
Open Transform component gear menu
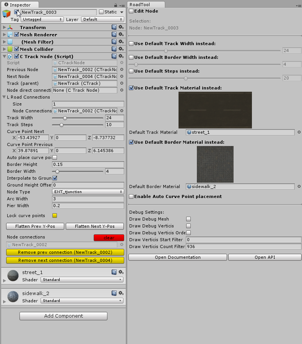point(121,27)
